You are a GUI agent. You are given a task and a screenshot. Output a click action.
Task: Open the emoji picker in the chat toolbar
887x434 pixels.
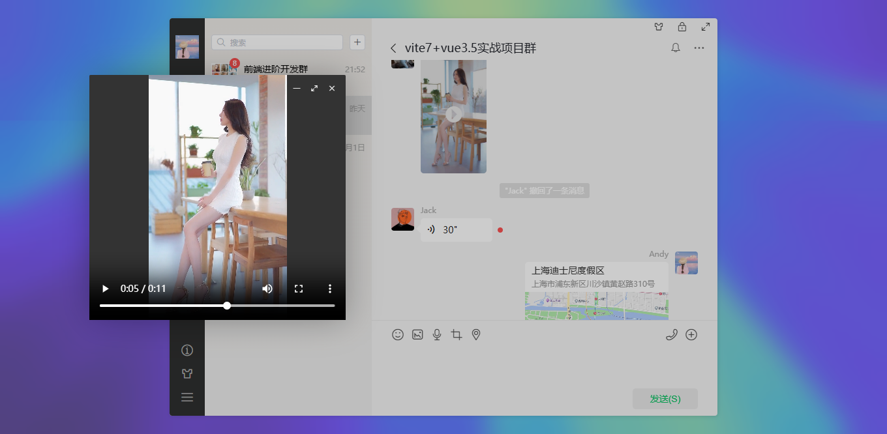click(x=398, y=334)
